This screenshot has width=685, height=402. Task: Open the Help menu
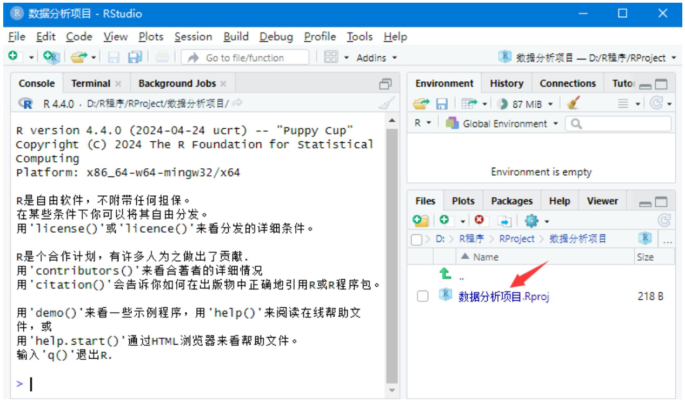coord(395,37)
